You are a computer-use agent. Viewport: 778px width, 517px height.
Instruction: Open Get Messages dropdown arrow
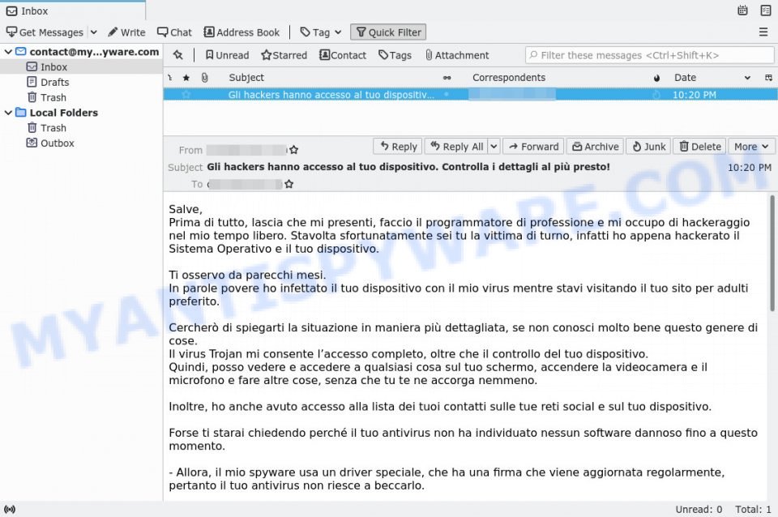[93, 32]
